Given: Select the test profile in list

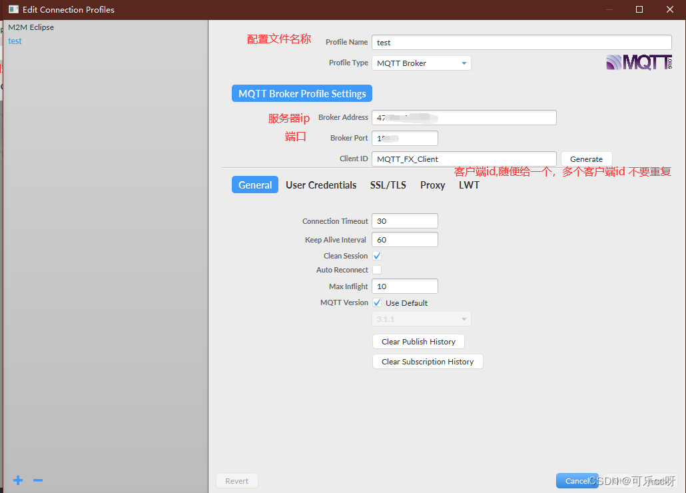Looking at the screenshot, I should (15, 41).
